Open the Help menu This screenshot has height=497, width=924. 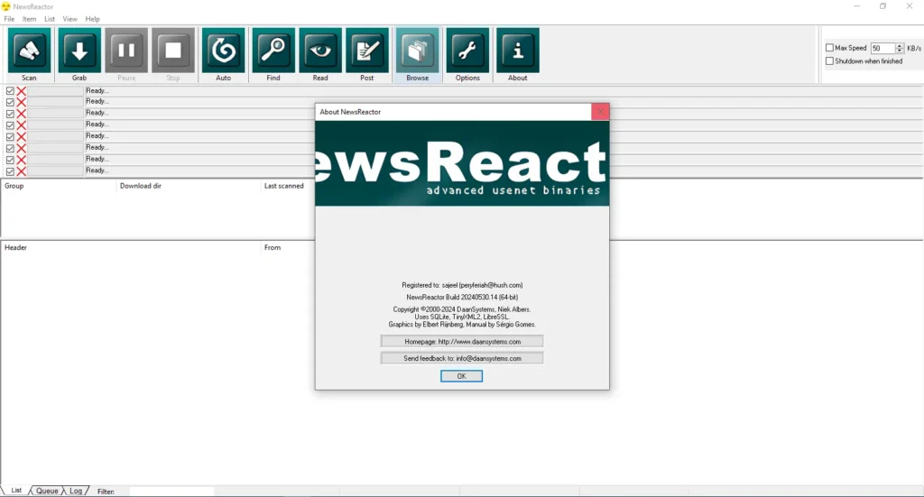tap(93, 19)
